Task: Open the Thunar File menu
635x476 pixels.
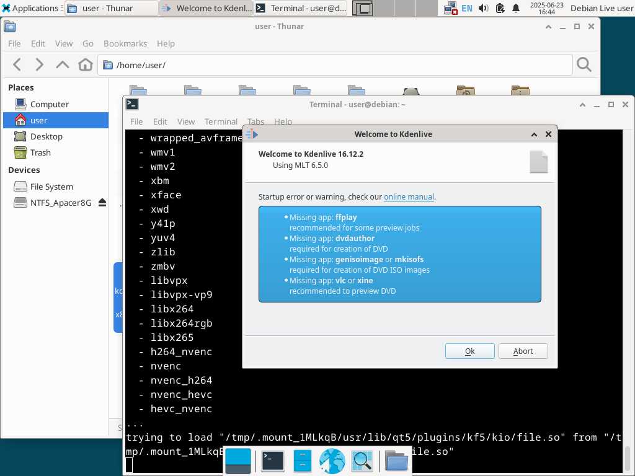Action: click(x=14, y=43)
